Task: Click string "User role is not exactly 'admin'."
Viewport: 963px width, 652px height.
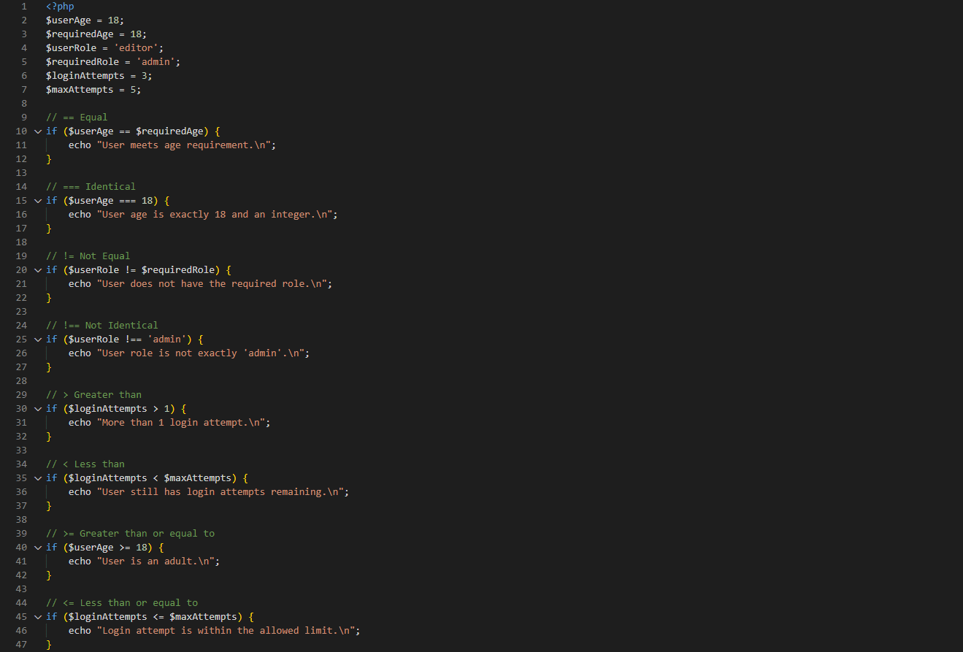Action: (x=201, y=353)
